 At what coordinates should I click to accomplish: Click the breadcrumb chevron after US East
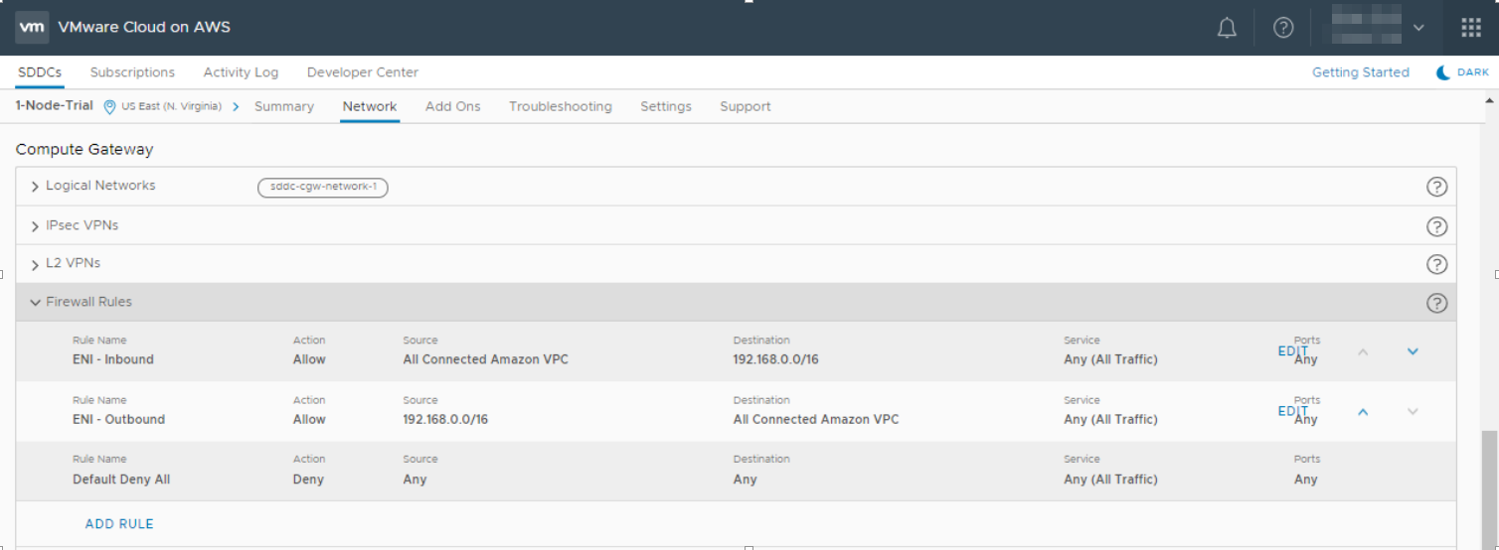pyautogui.click(x=236, y=106)
